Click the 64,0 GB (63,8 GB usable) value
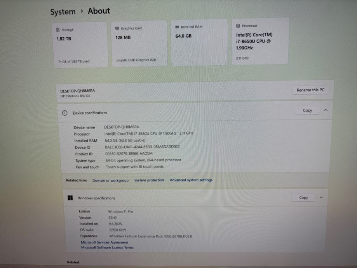This screenshot has width=357, height=268. [125, 141]
